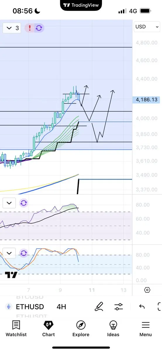
Task: Tap the date label 7 on time axis
Action: tap(28, 290)
